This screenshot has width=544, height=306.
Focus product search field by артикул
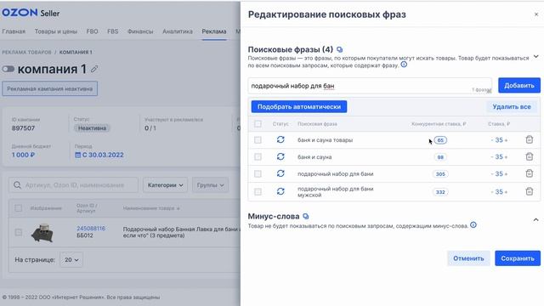pos(74,185)
